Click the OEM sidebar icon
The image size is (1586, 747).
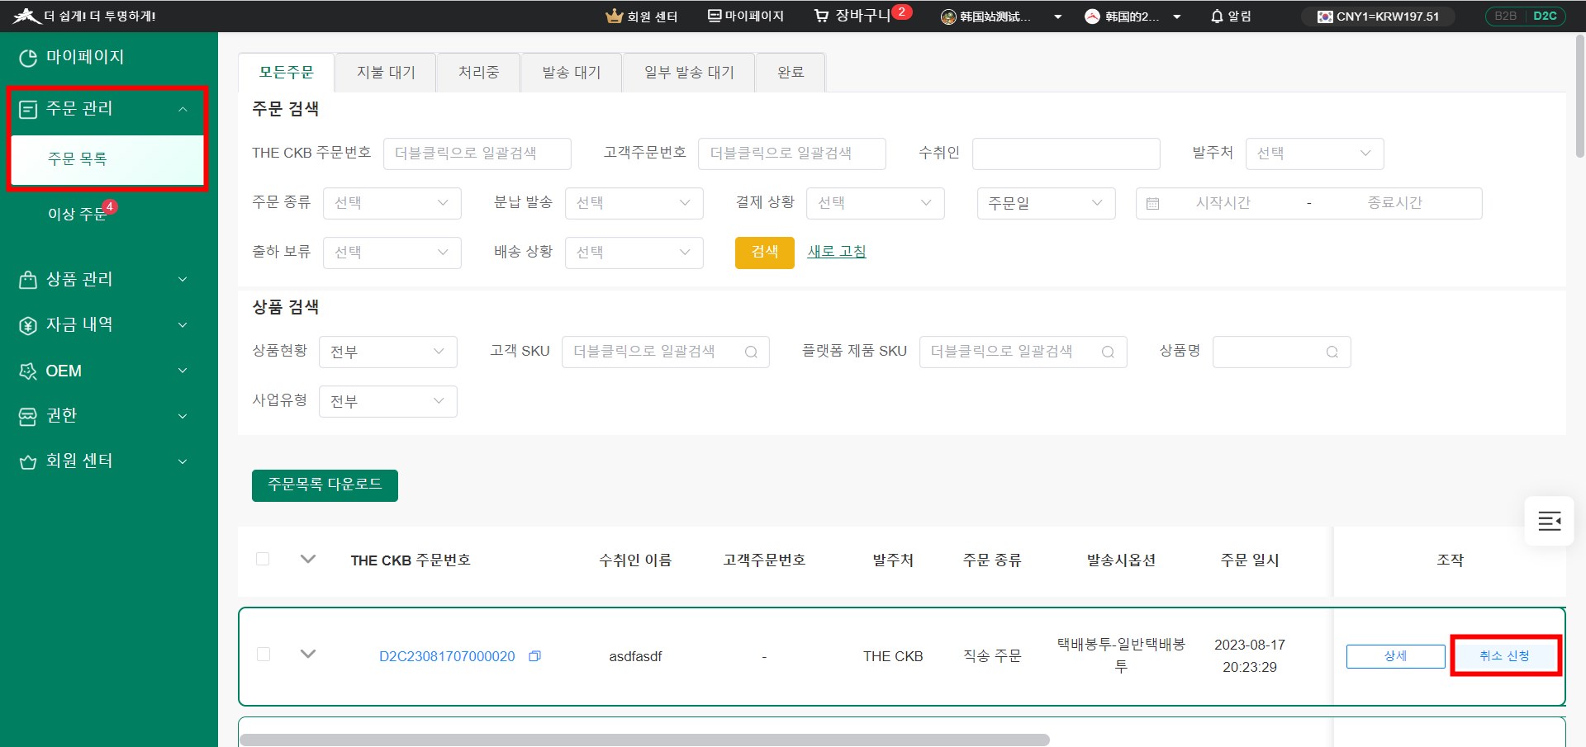pos(28,371)
